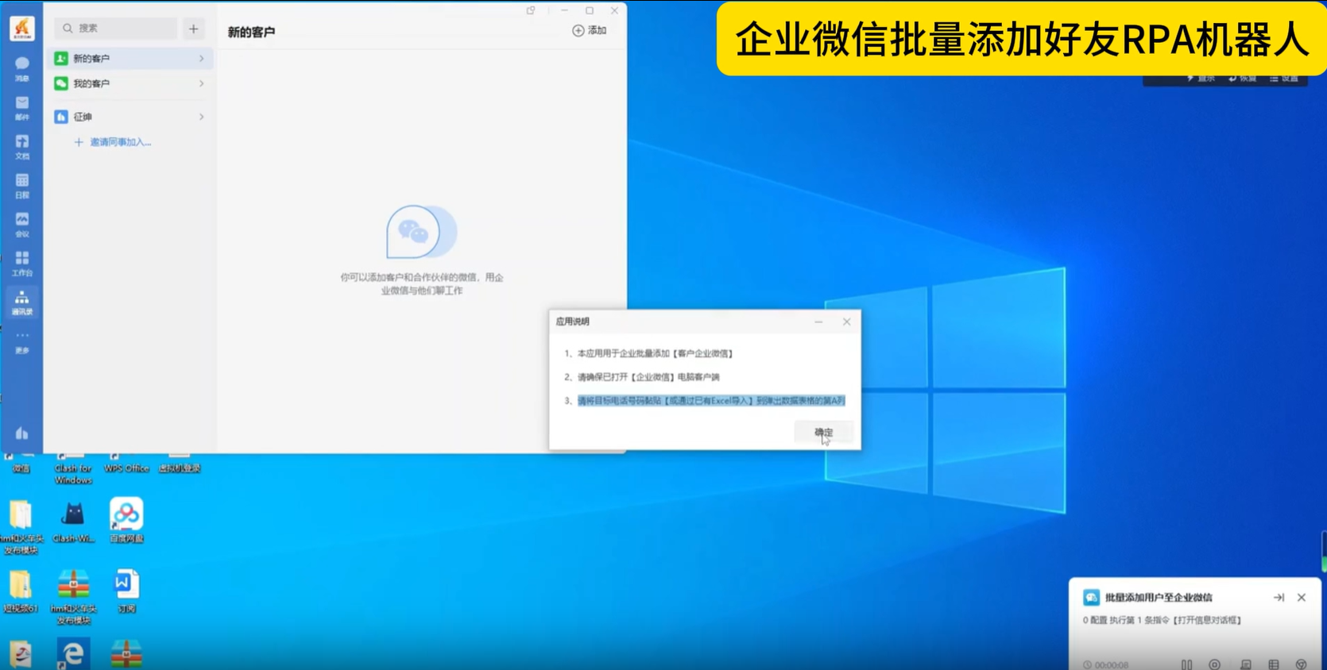Screen dimensions: 1327x670
Task: Click the pop-out window icon in WeCom title bar
Action: click(x=531, y=10)
